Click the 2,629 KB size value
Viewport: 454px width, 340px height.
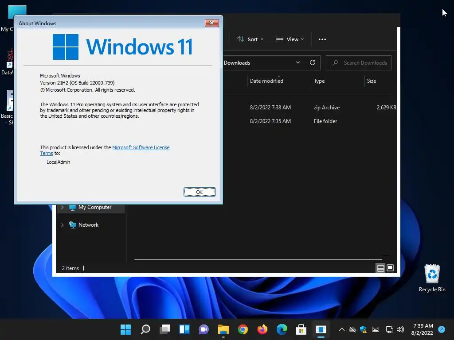[x=386, y=108]
